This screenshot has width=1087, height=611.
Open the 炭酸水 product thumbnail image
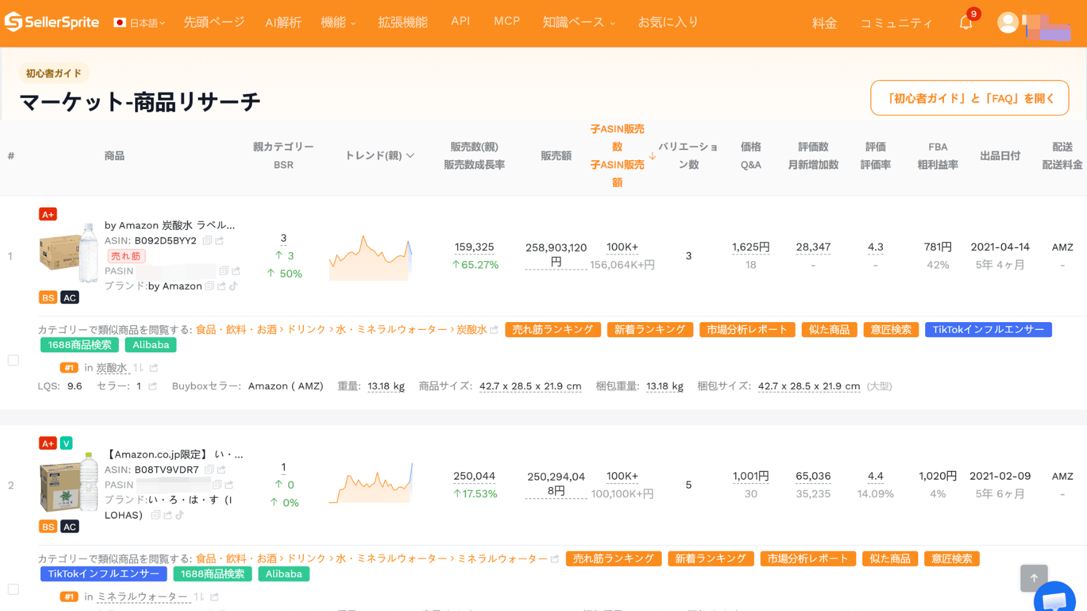pos(68,253)
